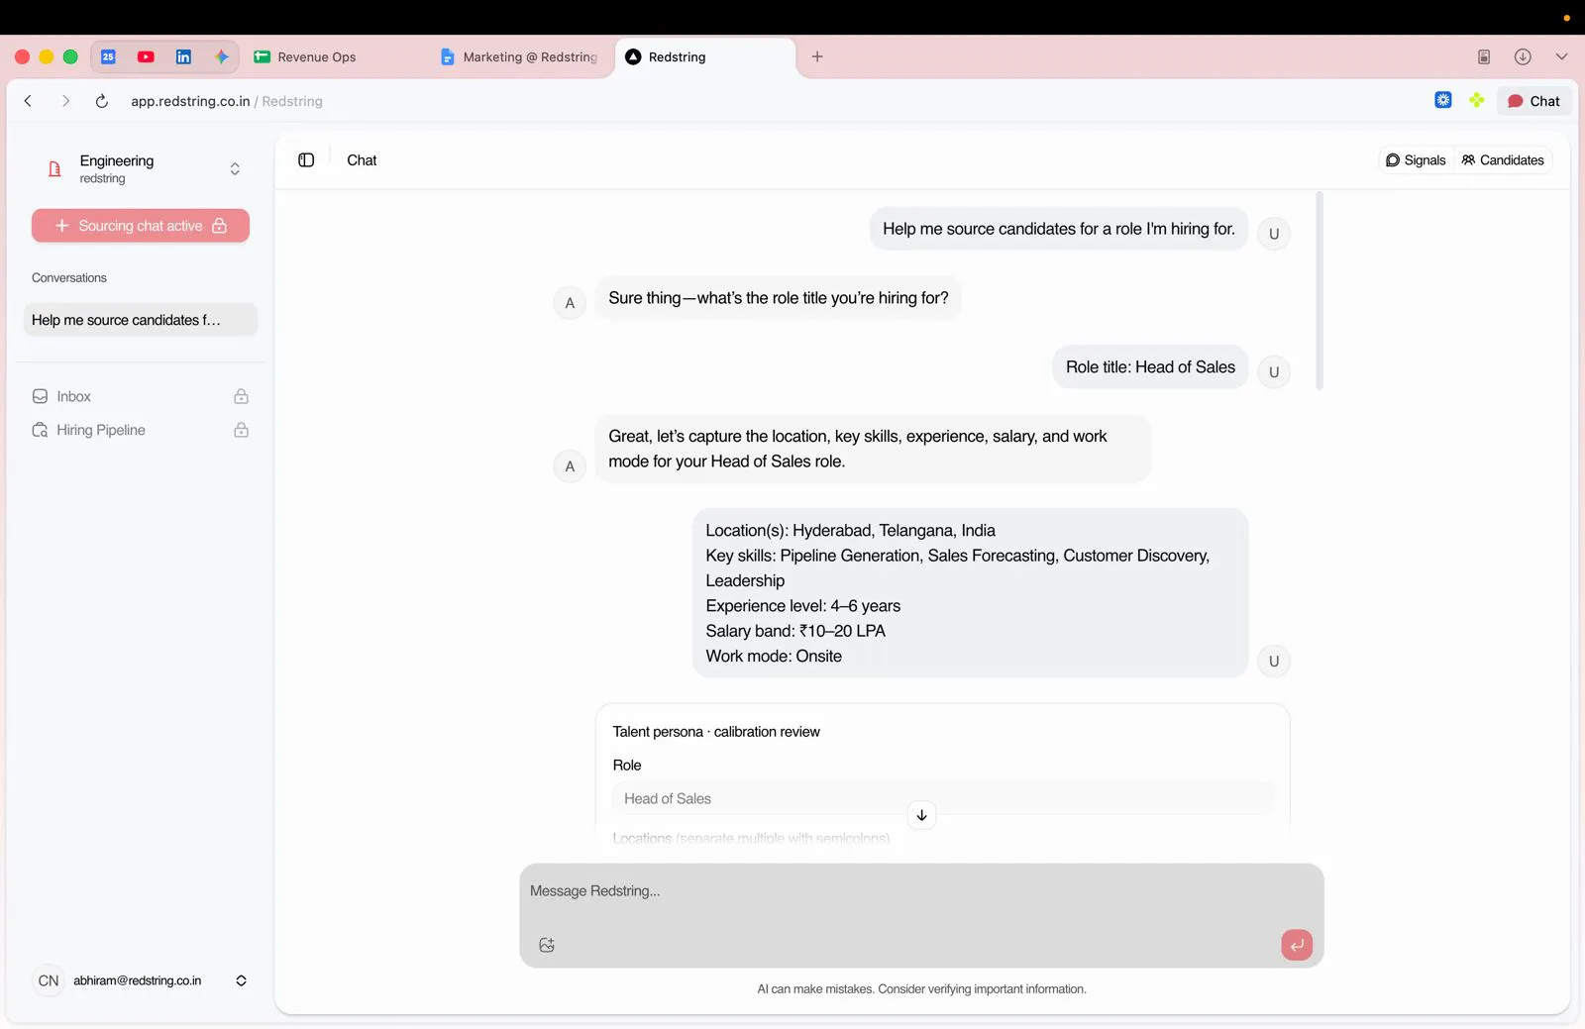Open the Candidates view

click(x=1503, y=160)
